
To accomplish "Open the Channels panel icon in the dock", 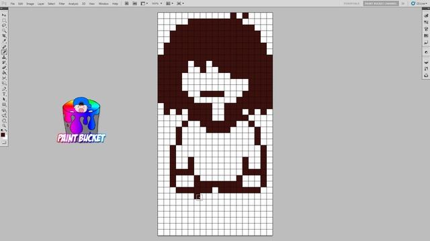I will pyautogui.click(x=426, y=69).
